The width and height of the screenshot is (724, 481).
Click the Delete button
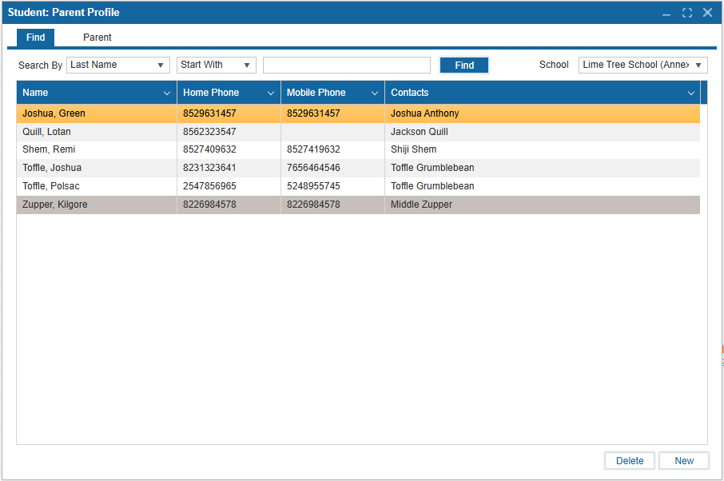pyautogui.click(x=630, y=461)
